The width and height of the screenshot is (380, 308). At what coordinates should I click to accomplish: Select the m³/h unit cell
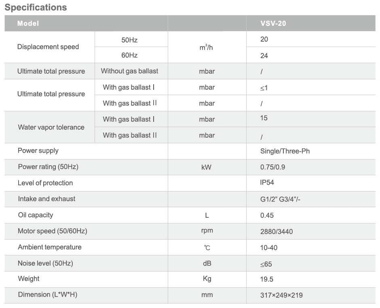click(x=206, y=47)
